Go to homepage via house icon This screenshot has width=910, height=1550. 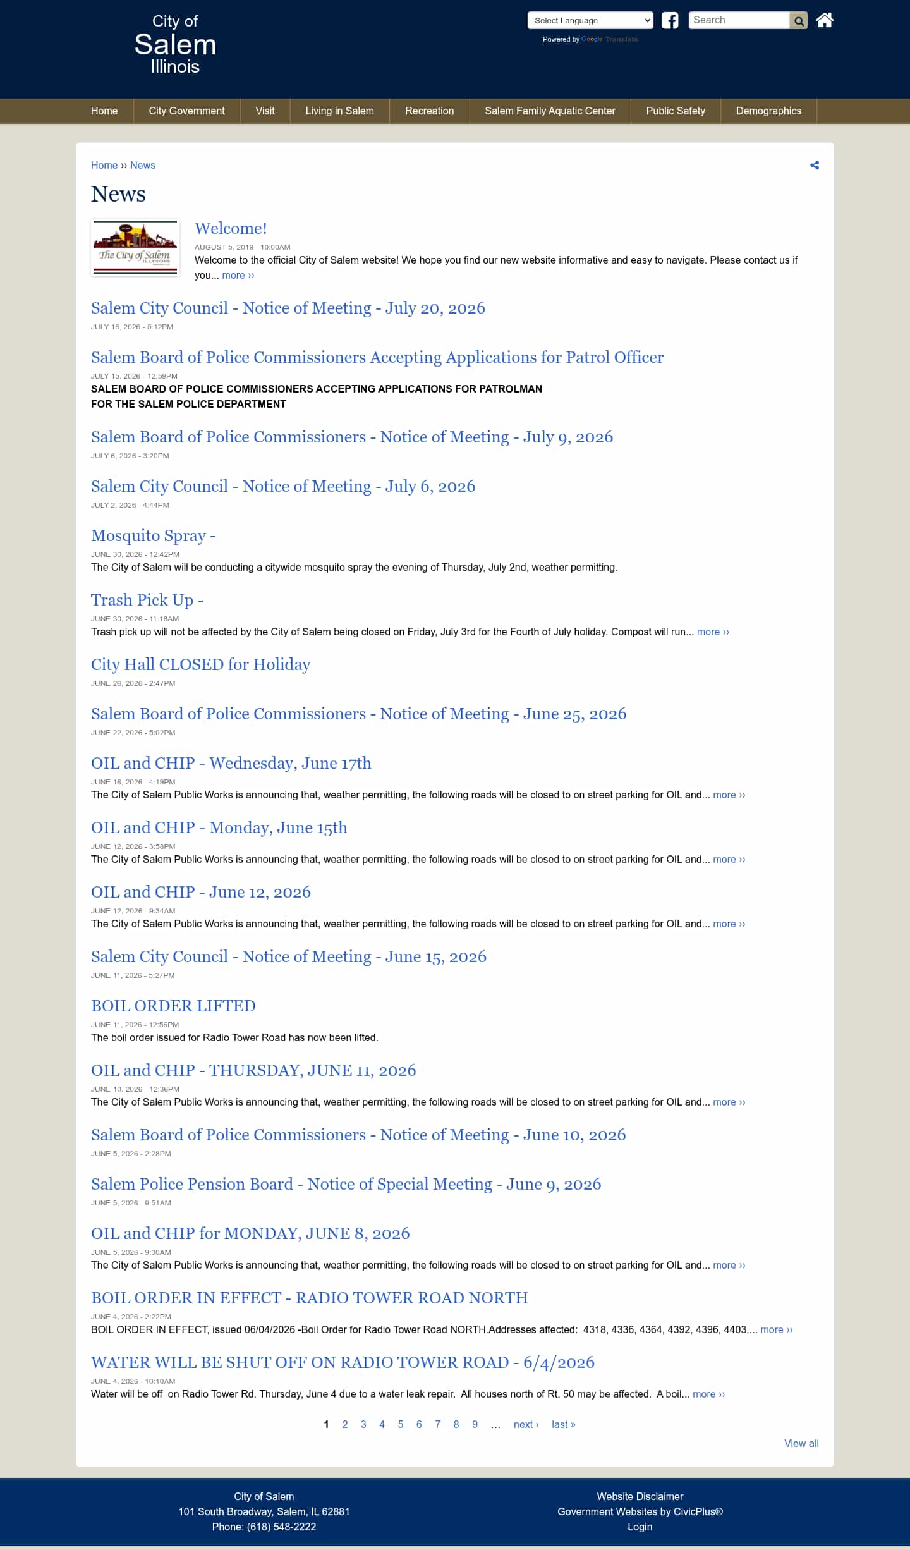pos(825,20)
